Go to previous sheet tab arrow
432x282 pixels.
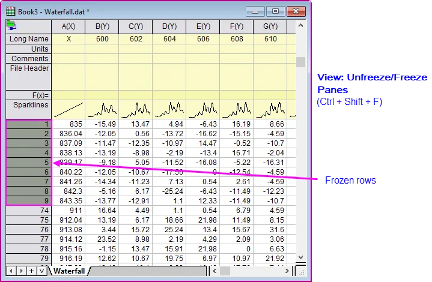pos(11,271)
